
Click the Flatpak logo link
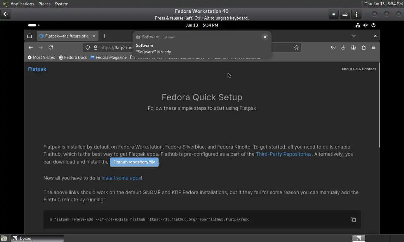click(37, 69)
